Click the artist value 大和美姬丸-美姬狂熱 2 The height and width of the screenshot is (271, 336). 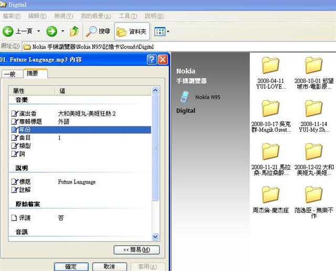[87, 113]
